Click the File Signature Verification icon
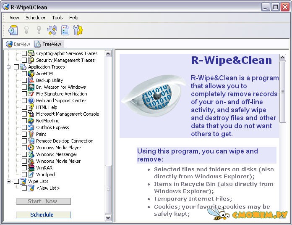 (31, 94)
